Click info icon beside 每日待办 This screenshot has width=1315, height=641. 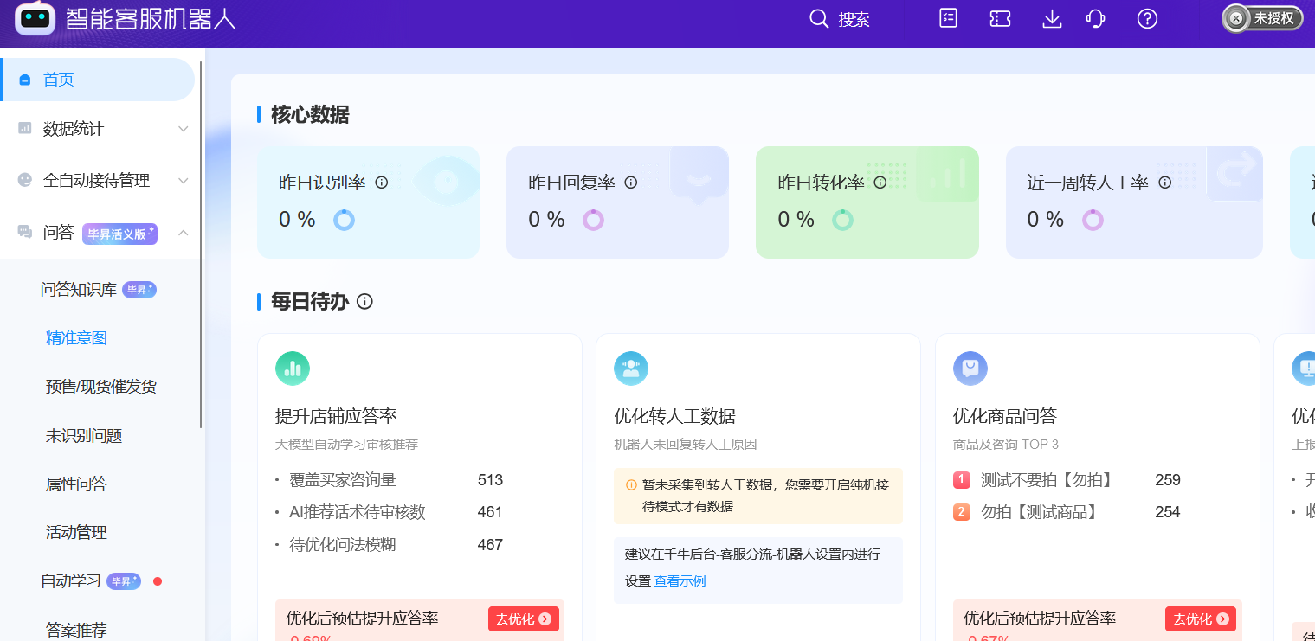(x=364, y=301)
